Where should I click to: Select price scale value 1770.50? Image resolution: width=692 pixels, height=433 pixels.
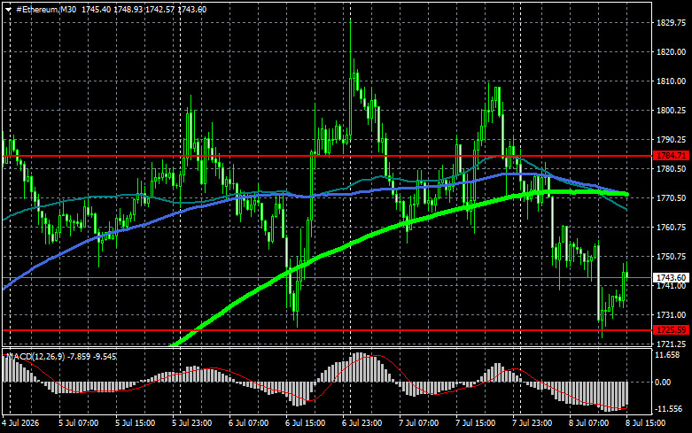pos(672,198)
